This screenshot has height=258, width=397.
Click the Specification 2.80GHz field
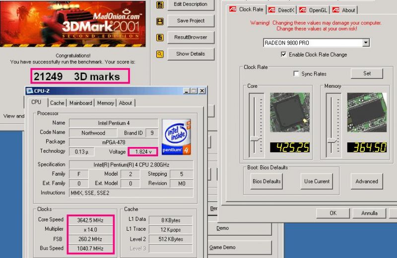(131, 165)
